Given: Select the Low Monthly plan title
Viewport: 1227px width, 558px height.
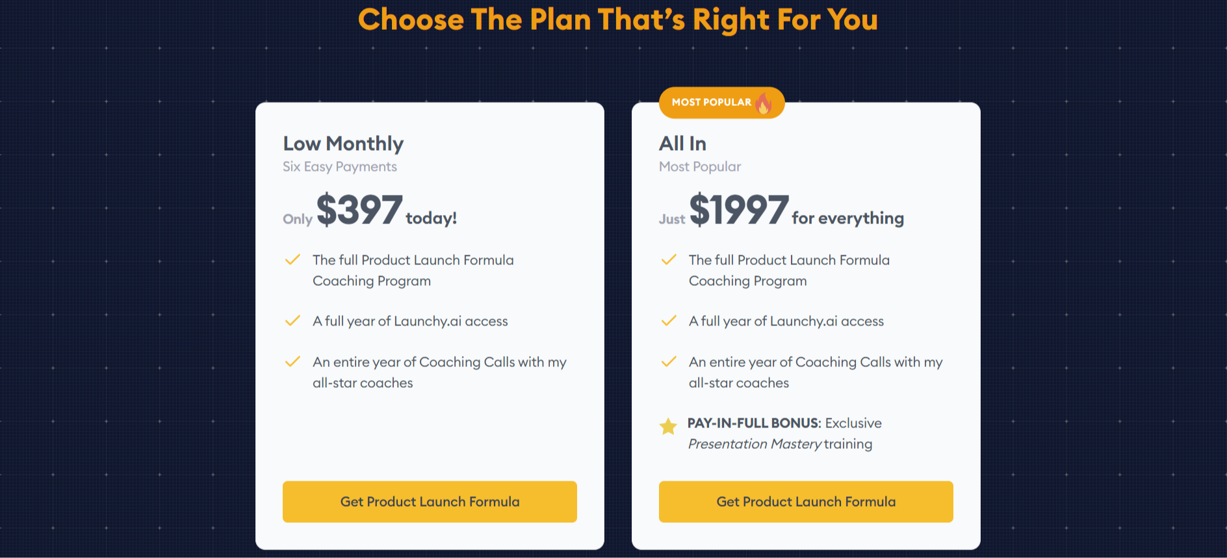Looking at the screenshot, I should coord(343,144).
